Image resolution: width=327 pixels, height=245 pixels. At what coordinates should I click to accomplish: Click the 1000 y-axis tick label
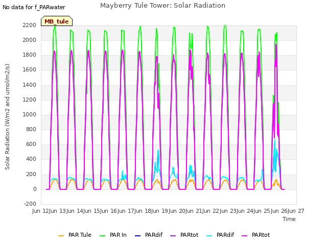30,114
